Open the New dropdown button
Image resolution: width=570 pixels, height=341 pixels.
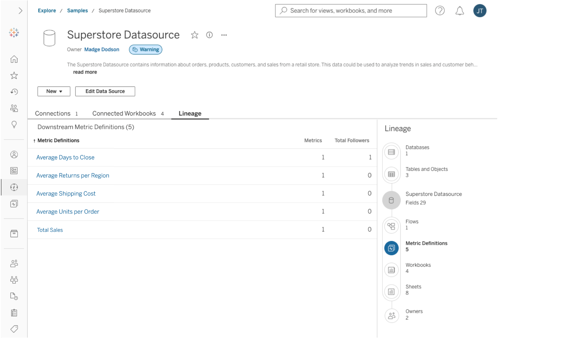[x=54, y=91]
